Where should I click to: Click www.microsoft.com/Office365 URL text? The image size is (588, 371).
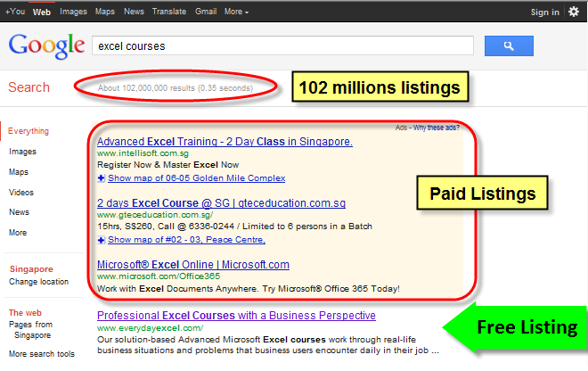click(159, 276)
